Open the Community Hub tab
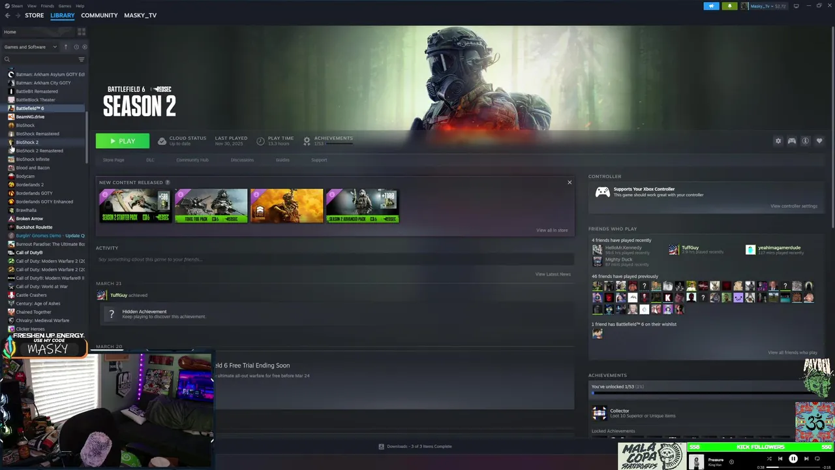 [x=192, y=160]
